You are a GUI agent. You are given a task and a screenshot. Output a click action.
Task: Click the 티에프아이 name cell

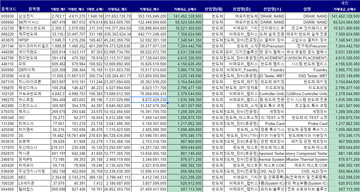tap(34, 165)
